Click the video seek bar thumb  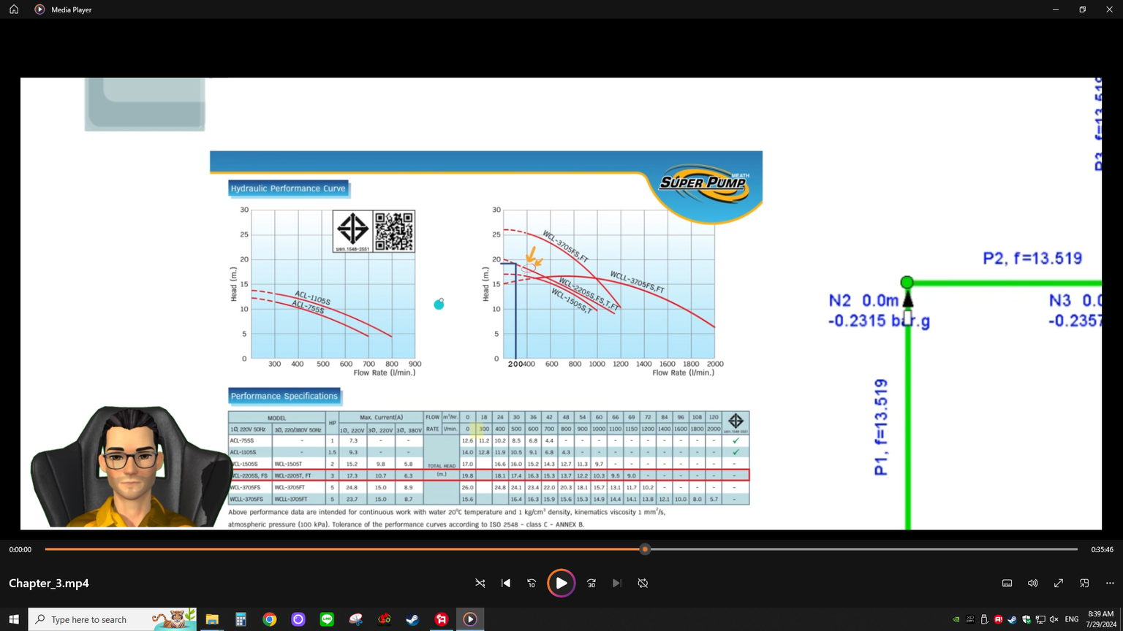[645, 549]
